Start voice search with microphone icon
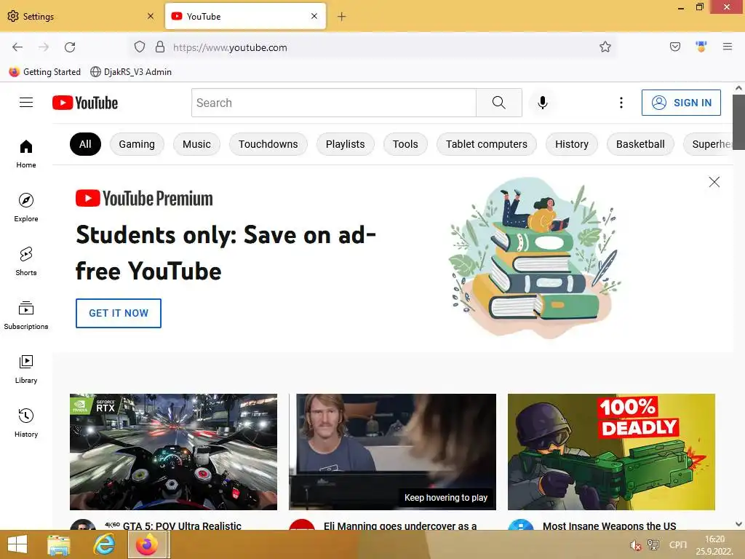Screen dimensions: 745x559 point(543,103)
